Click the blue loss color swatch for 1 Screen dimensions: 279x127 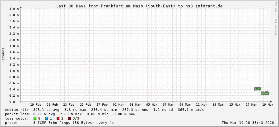46,118
